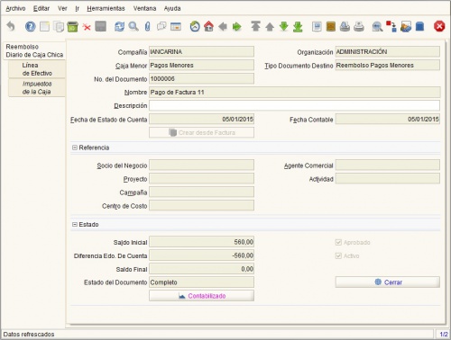The width and height of the screenshot is (451, 340).
Task: Click the red exit window icon
Action: [439, 27]
